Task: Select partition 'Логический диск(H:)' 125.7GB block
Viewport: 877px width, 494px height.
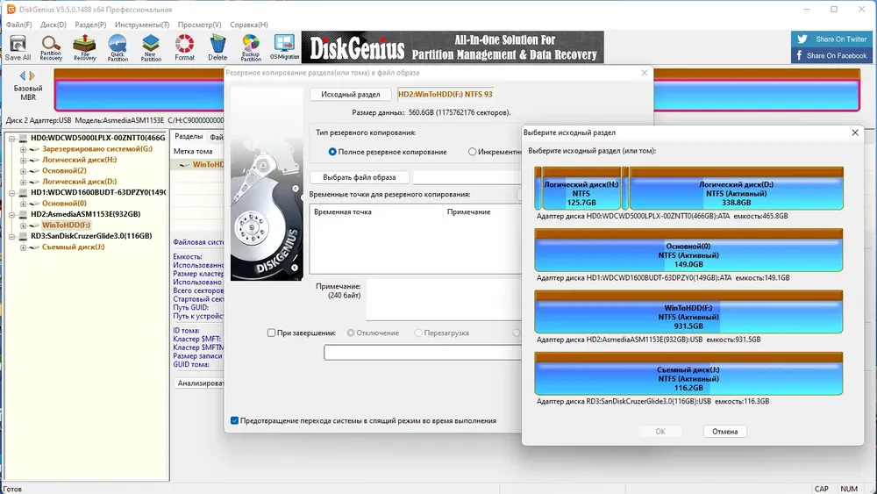Action: (x=581, y=189)
